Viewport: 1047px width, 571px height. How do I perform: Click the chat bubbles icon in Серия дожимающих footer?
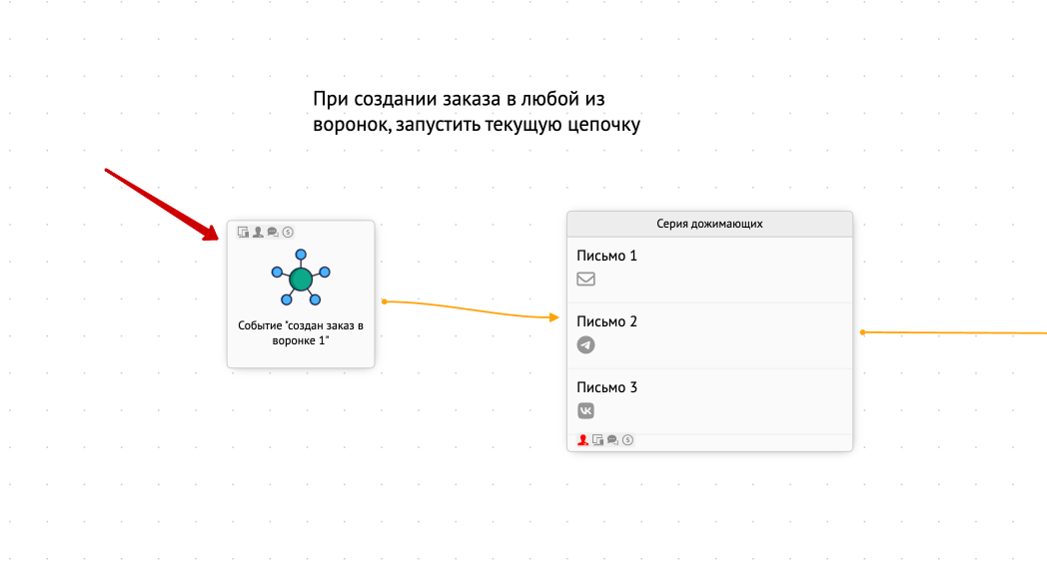click(x=612, y=440)
